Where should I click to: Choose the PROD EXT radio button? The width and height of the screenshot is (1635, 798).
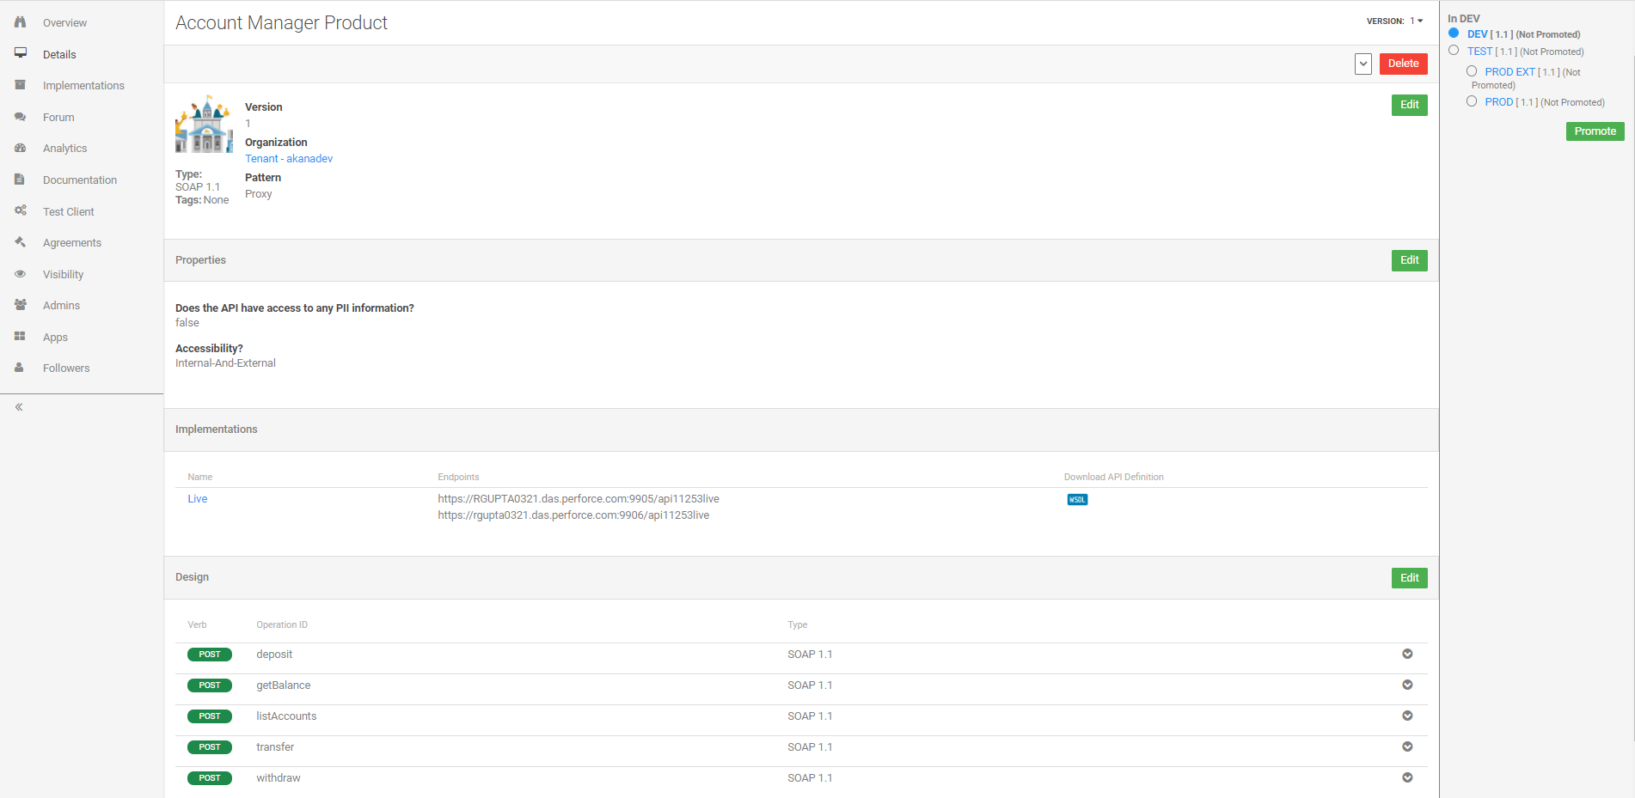tap(1471, 70)
